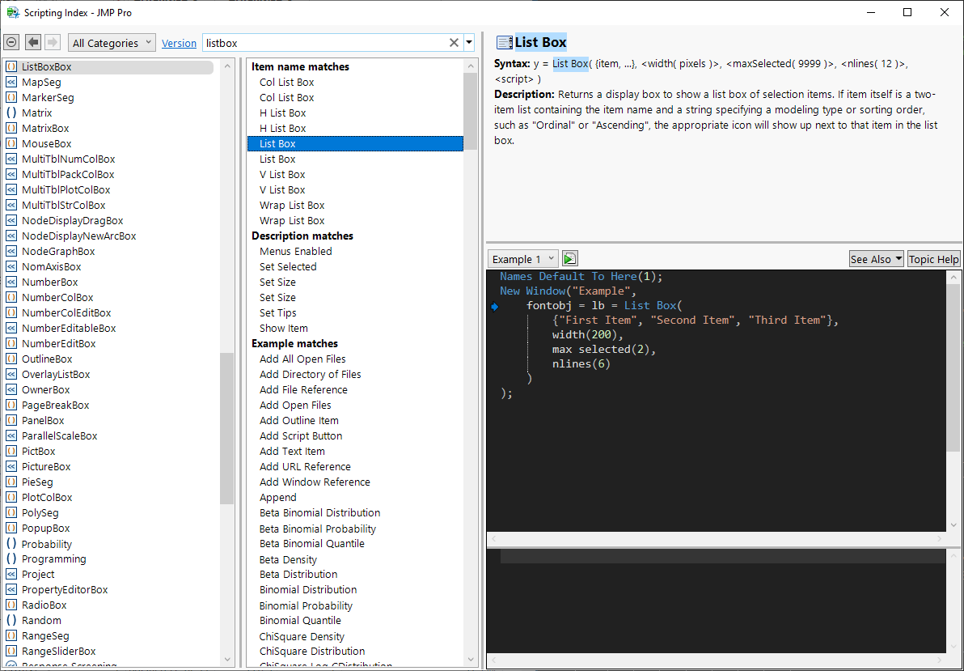This screenshot has width=964, height=671.
Task: Click the Probability parentheses icon
Action: coord(11,544)
